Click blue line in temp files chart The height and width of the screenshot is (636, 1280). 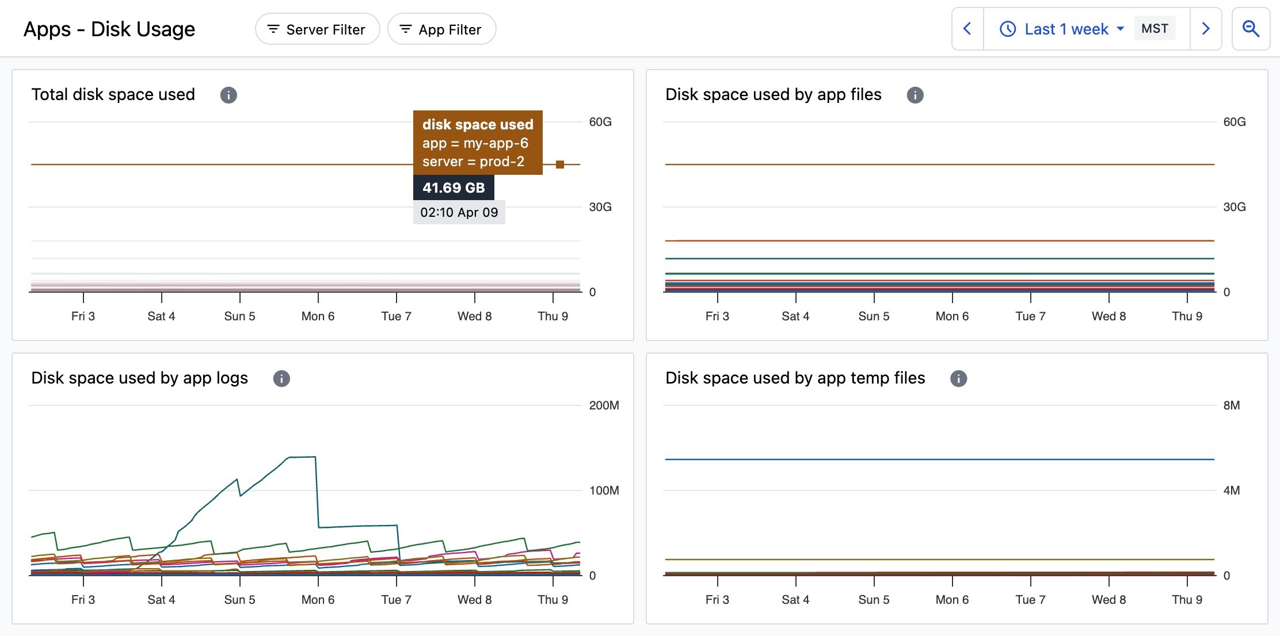pyautogui.click(x=938, y=459)
